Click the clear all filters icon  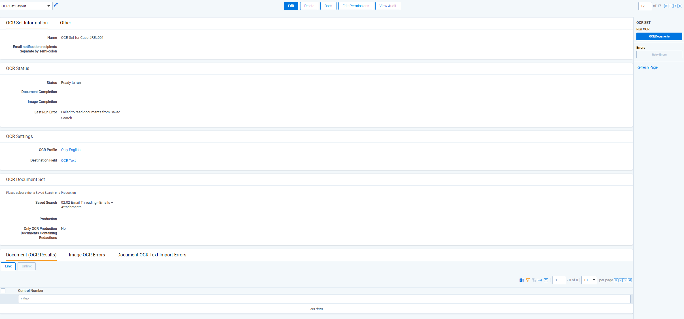(x=534, y=280)
